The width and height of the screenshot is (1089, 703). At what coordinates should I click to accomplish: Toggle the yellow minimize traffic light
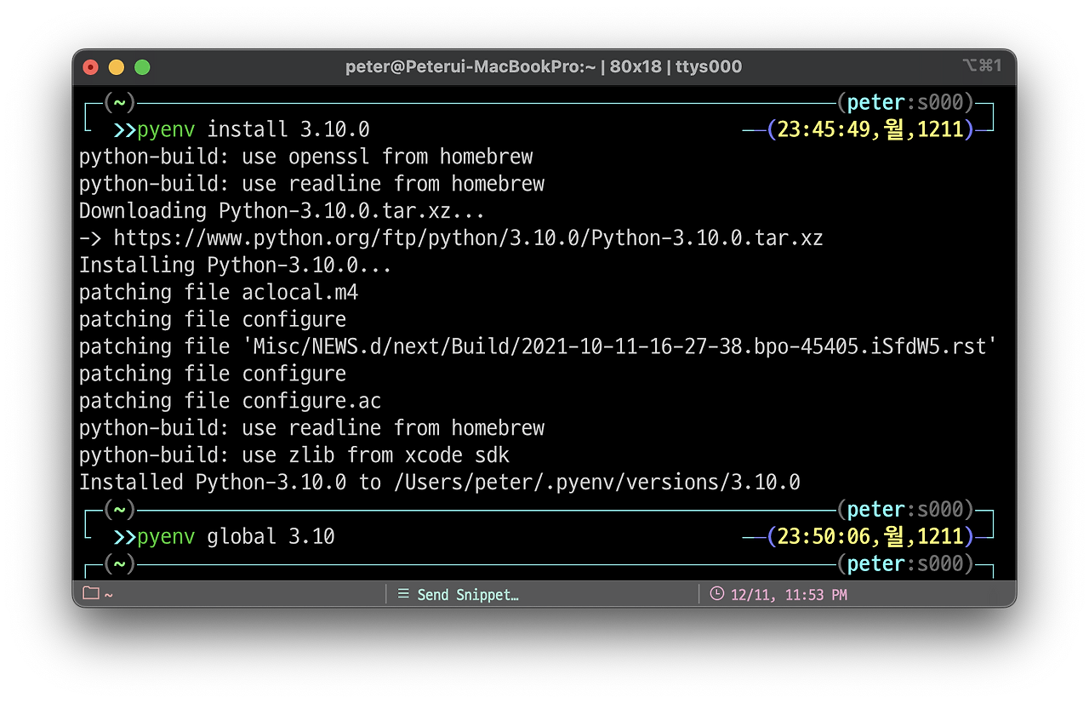117,66
